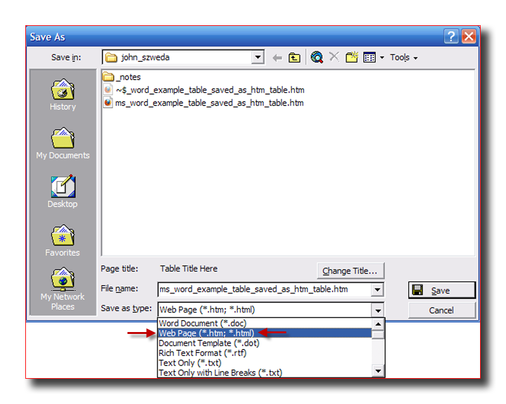This screenshot has height=404, width=506.
Task: Click the Search the Web icon
Action: coord(317,57)
